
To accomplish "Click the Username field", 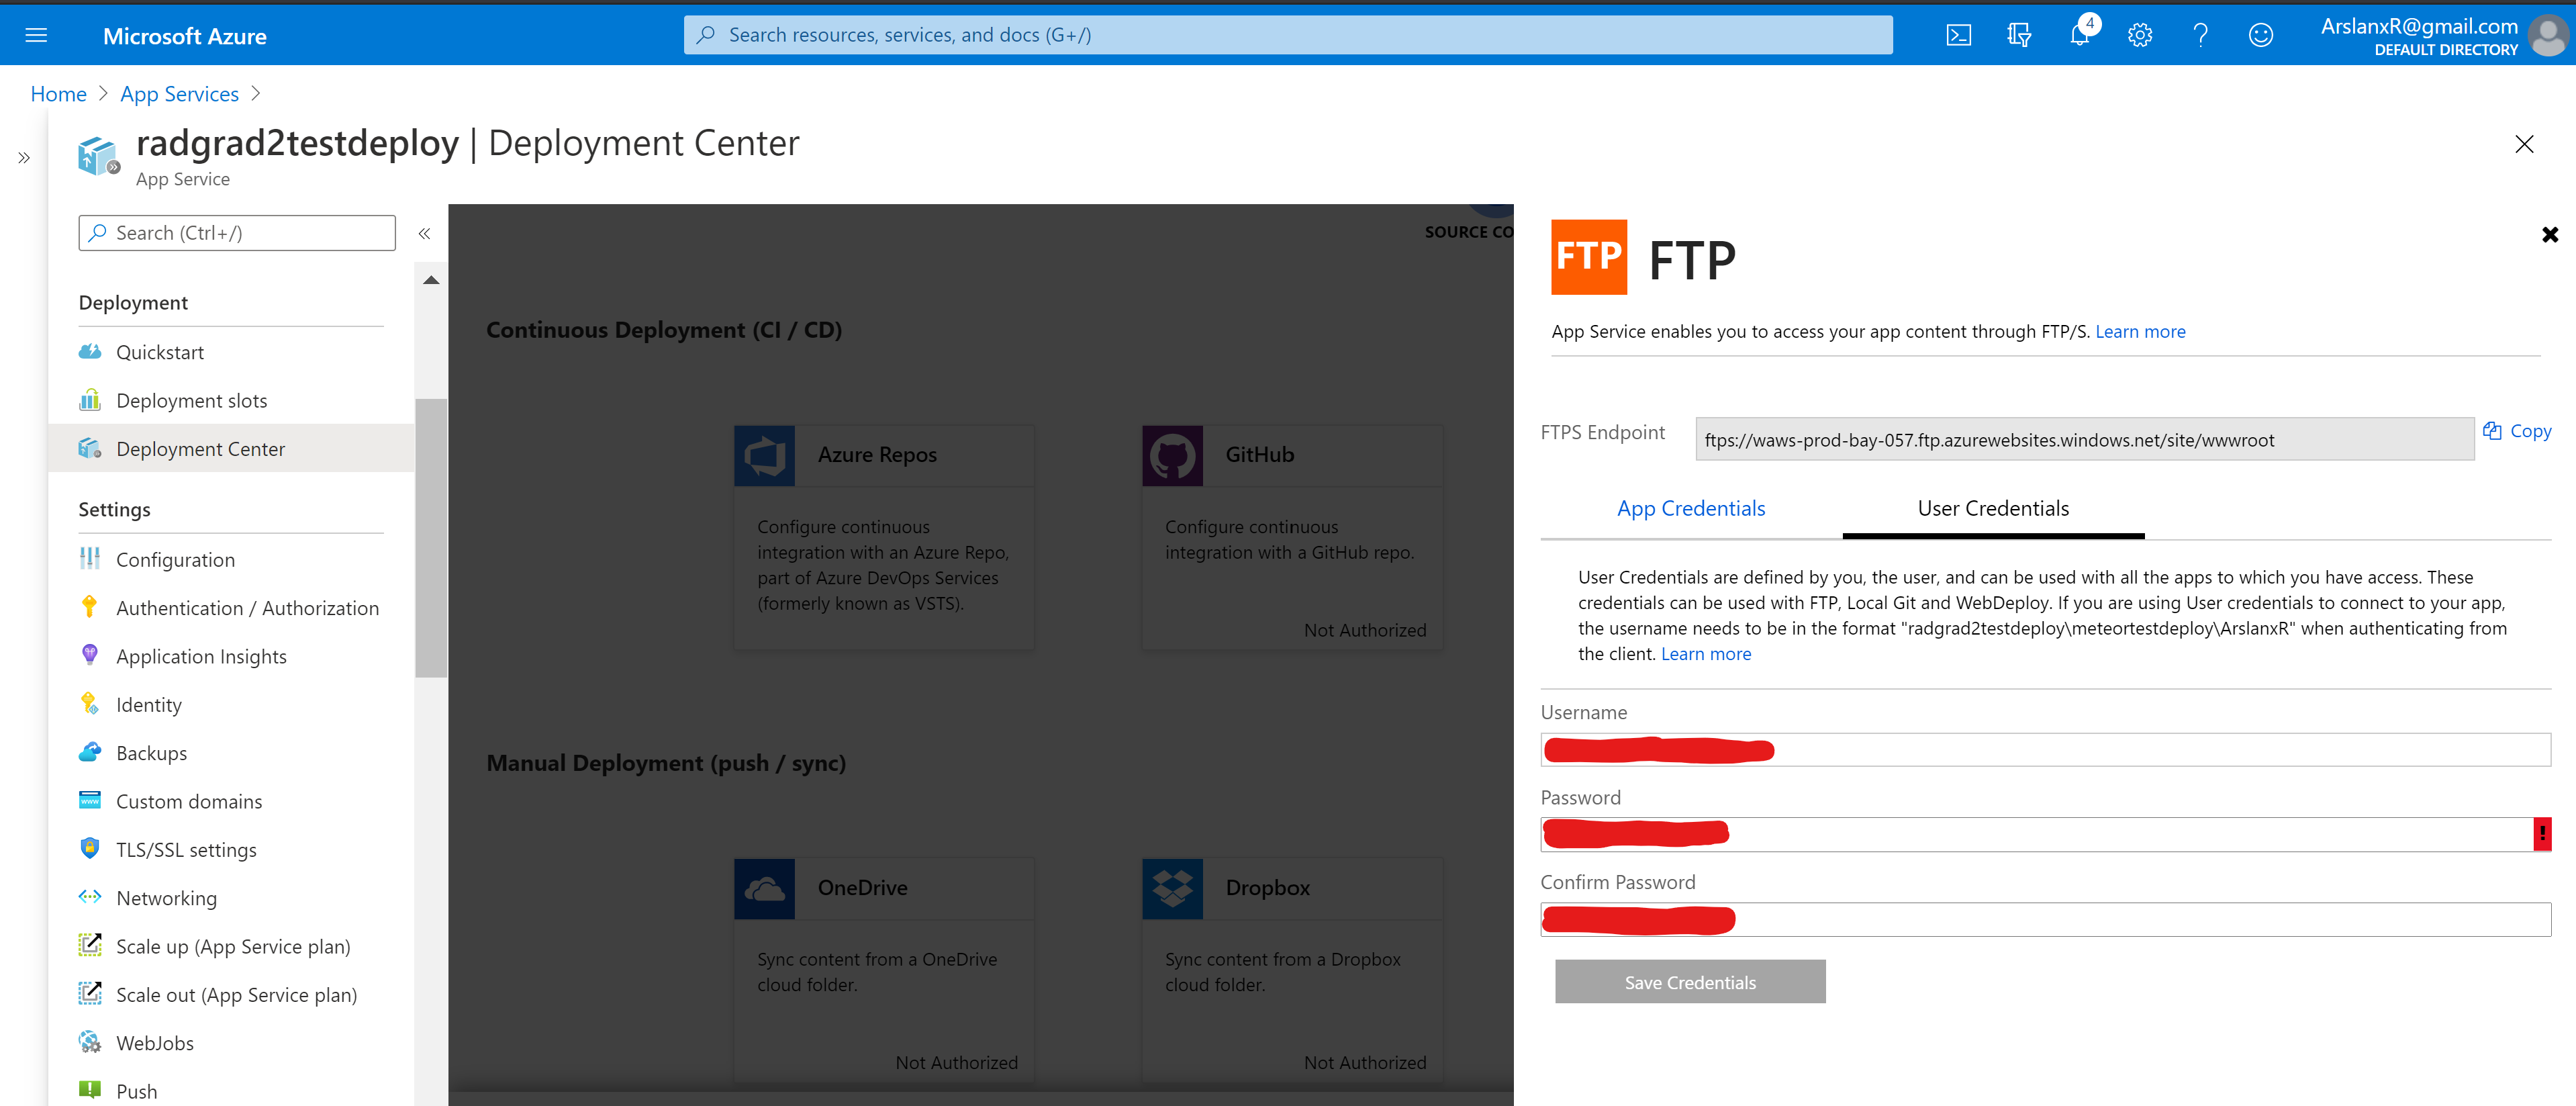I will [x=2045, y=750].
